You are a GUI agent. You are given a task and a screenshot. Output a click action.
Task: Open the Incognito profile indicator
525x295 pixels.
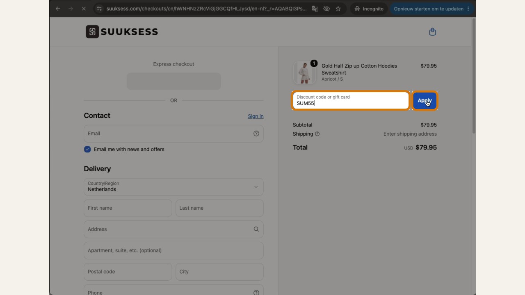pos(369,9)
